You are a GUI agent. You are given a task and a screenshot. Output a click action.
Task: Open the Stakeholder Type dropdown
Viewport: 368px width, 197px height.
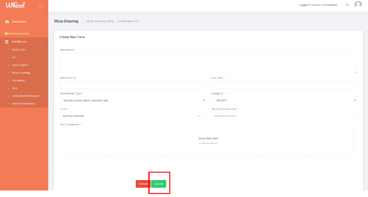(x=133, y=101)
